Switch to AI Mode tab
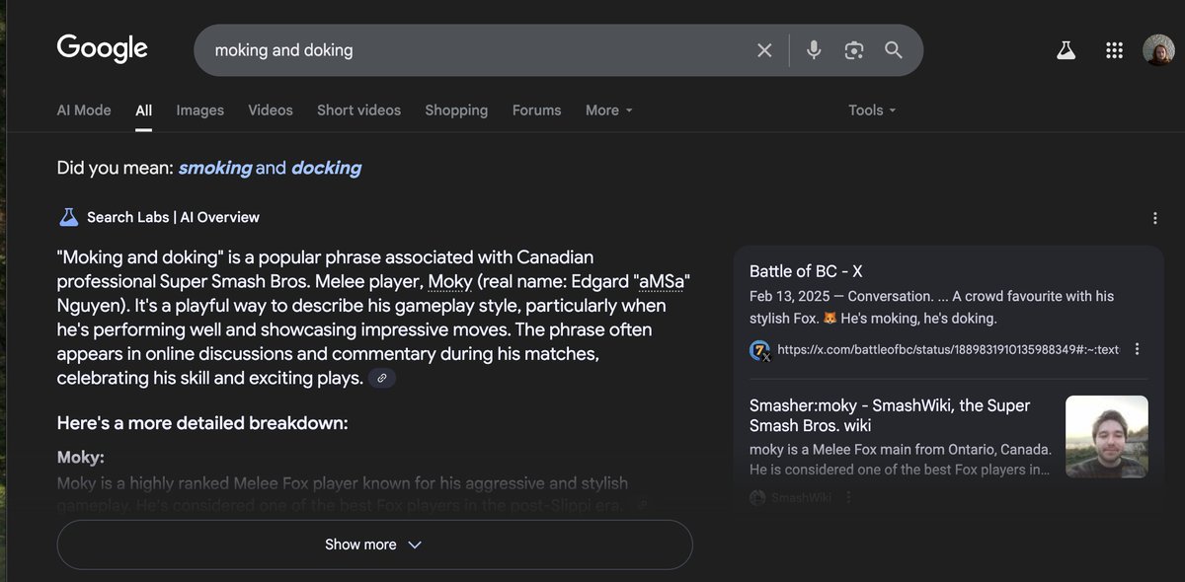This screenshot has height=582, width=1185. click(x=84, y=110)
